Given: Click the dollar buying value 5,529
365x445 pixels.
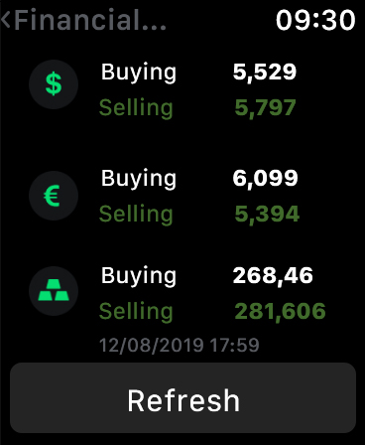Looking at the screenshot, I should [265, 72].
